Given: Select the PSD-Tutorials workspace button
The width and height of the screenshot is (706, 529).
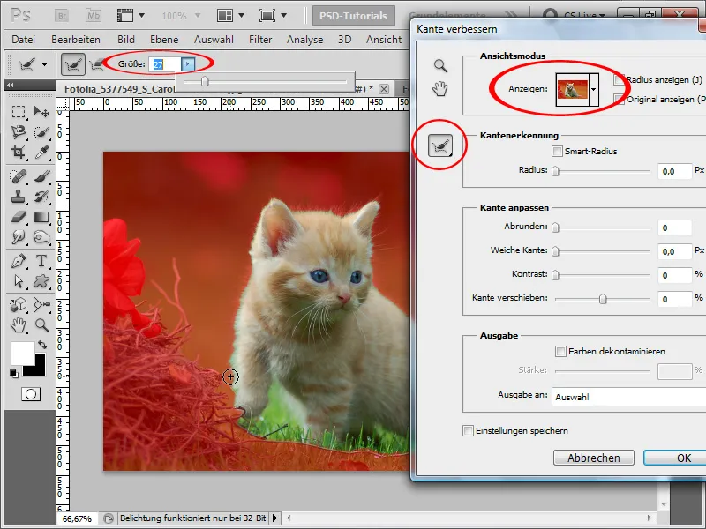Looking at the screenshot, I should [x=354, y=16].
